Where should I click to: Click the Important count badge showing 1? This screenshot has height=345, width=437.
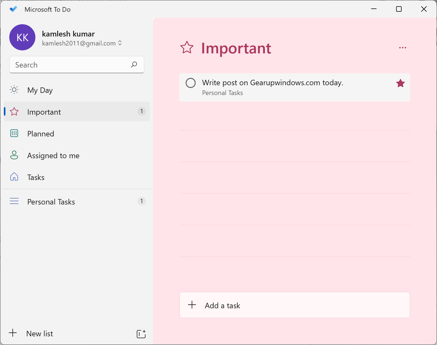[x=141, y=111]
